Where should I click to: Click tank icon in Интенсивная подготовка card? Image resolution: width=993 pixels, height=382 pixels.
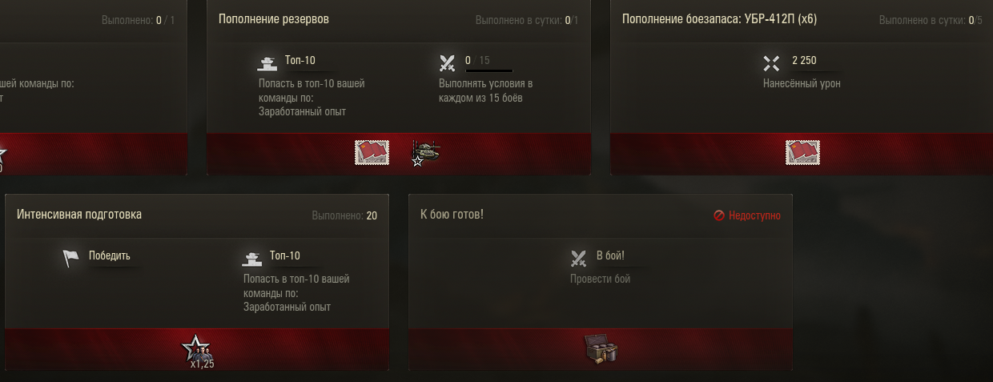pyautogui.click(x=251, y=258)
